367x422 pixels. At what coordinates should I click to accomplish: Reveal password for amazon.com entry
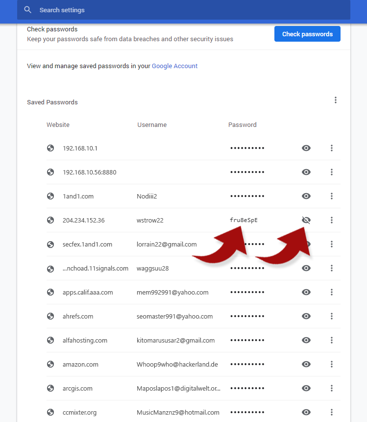click(306, 364)
